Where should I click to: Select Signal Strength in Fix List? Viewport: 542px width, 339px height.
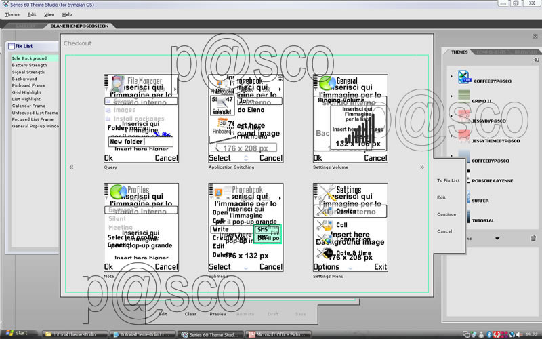pos(28,72)
